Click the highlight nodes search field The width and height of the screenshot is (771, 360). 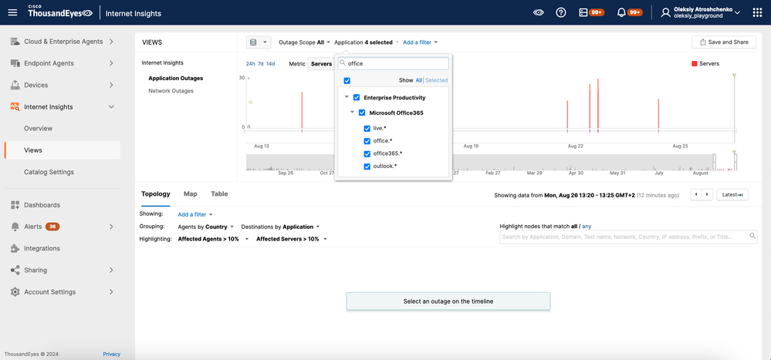(x=628, y=237)
